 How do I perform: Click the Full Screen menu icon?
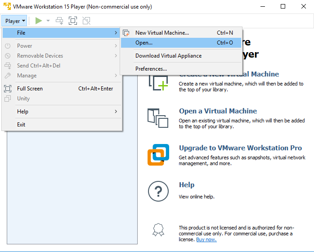[x=8, y=89]
